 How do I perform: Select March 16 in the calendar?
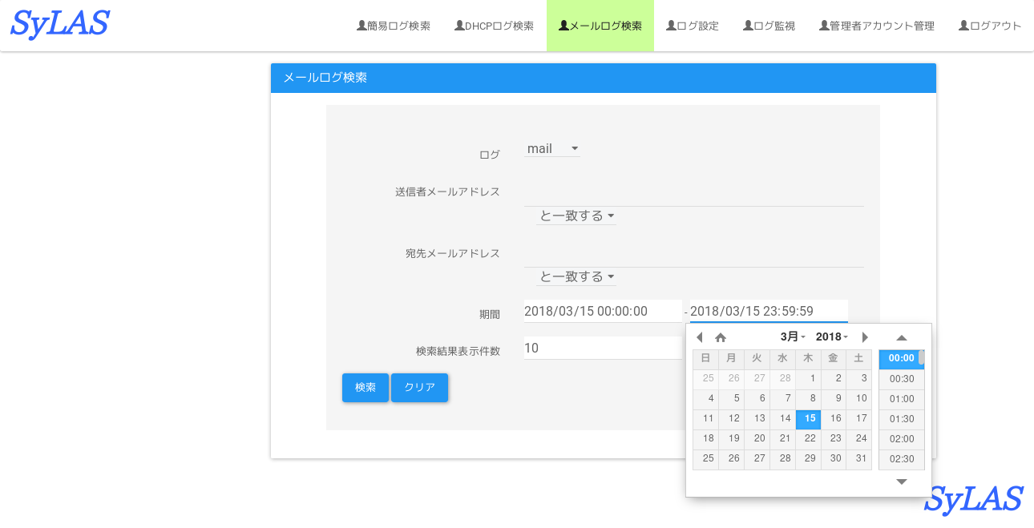834,418
